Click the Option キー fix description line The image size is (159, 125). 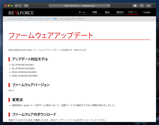pyautogui.click(x=64, y=105)
